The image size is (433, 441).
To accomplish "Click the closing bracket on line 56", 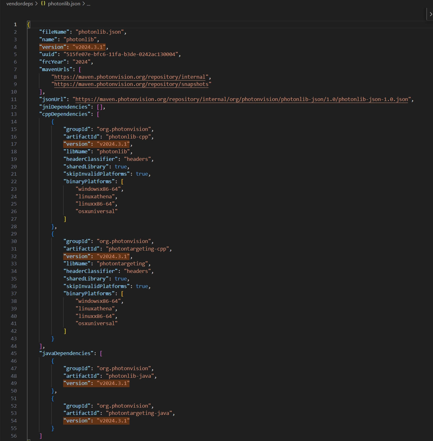I will pyautogui.click(x=41, y=436).
